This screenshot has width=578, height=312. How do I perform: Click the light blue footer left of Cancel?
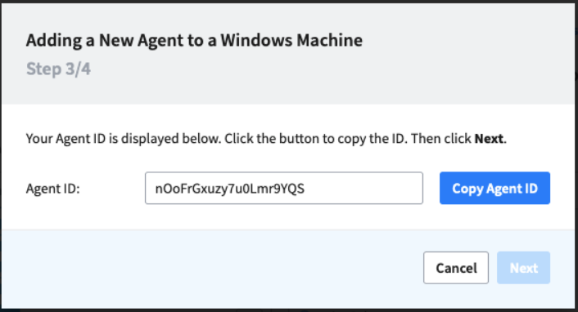point(210,269)
